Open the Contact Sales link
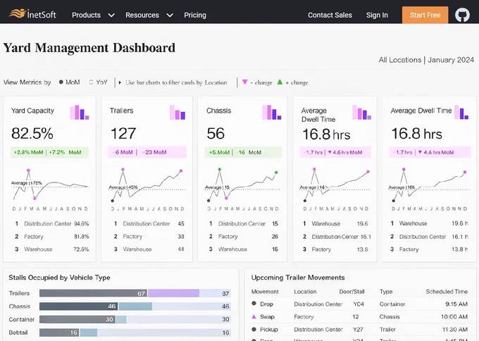This screenshot has width=479, height=341. click(330, 15)
